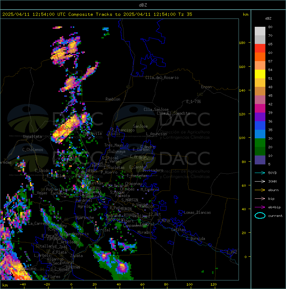This screenshot has height=289, width=286.
Task: Click the '-40' km tick on the axis
Action: pyautogui.click(x=23, y=285)
